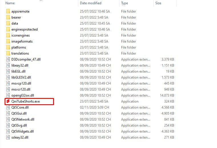This screenshot has width=217, height=148.
Task: Click the Qt5Svg.dll file icon
Action: [x=8, y=125]
